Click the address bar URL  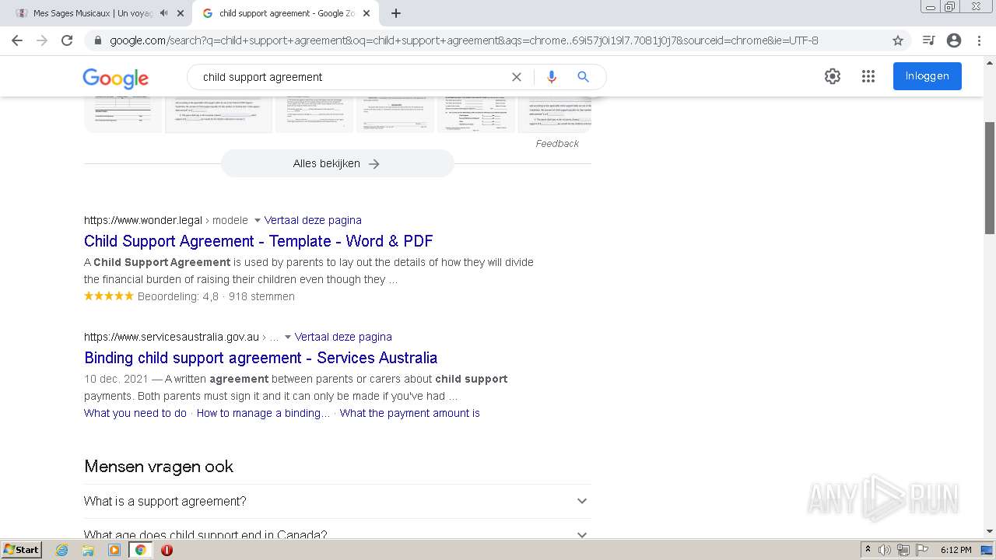pyautogui.click(x=464, y=40)
